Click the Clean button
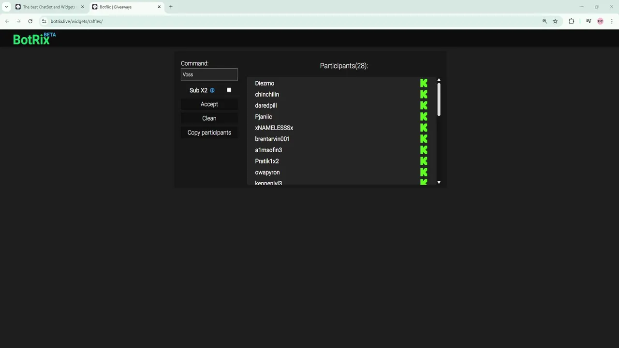Image resolution: width=619 pixels, height=348 pixels. [209, 118]
